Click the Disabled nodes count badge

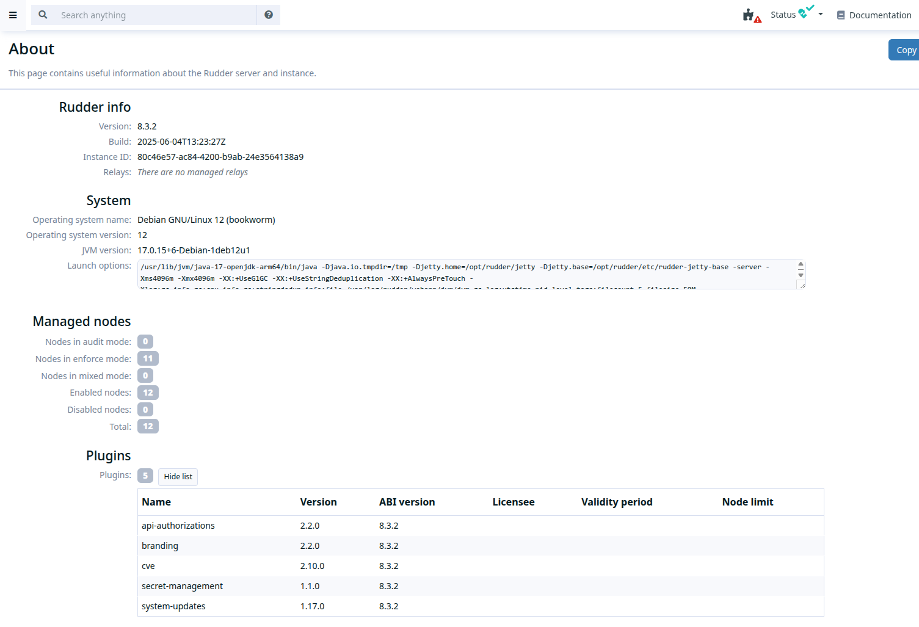tap(145, 410)
